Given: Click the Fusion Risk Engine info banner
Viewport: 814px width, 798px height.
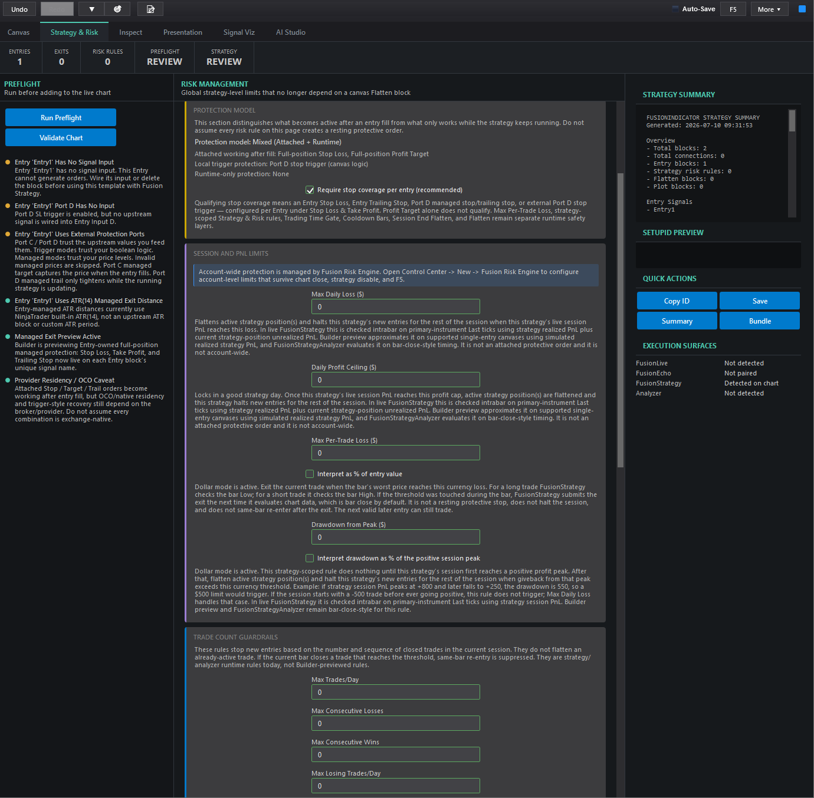Looking at the screenshot, I should [396, 275].
